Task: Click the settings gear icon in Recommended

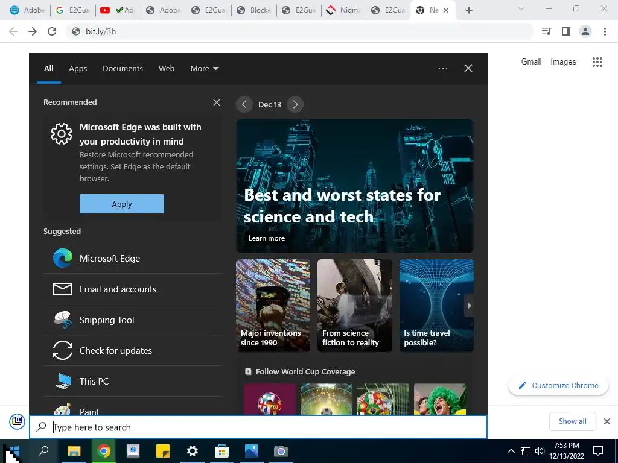Action: [62, 134]
